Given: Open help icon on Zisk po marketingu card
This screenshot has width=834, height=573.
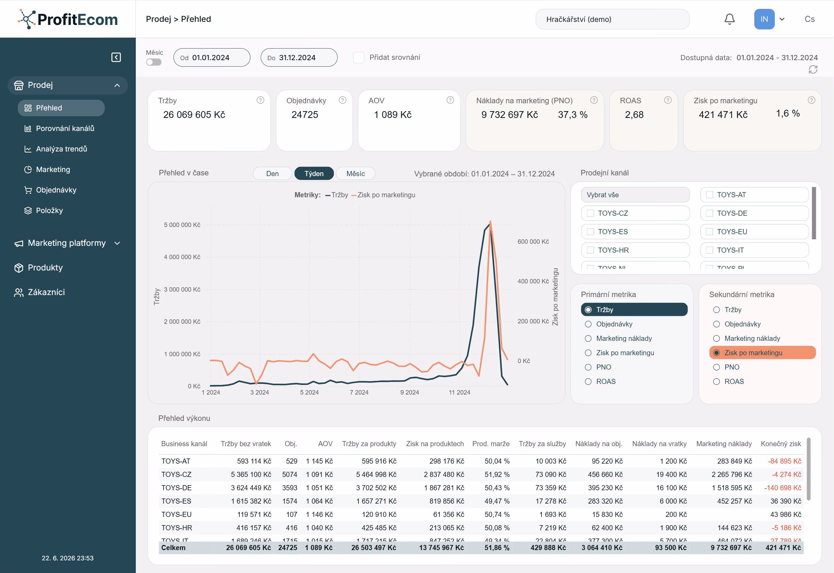Looking at the screenshot, I should point(811,100).
